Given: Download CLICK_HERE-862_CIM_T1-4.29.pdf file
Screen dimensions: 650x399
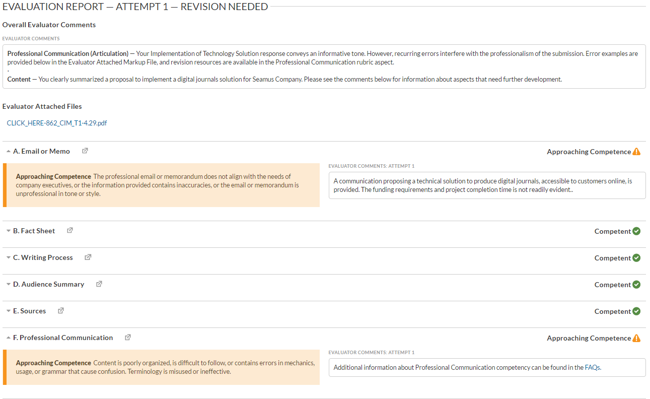Looking at the screenshot, I should click(57, 123).
